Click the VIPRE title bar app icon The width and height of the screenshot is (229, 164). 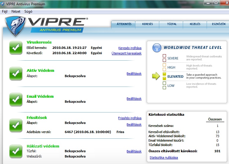2,4
